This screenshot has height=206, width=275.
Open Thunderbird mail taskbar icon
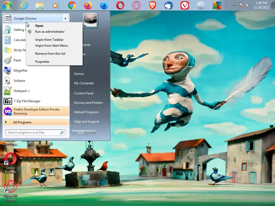coord(169,5)
